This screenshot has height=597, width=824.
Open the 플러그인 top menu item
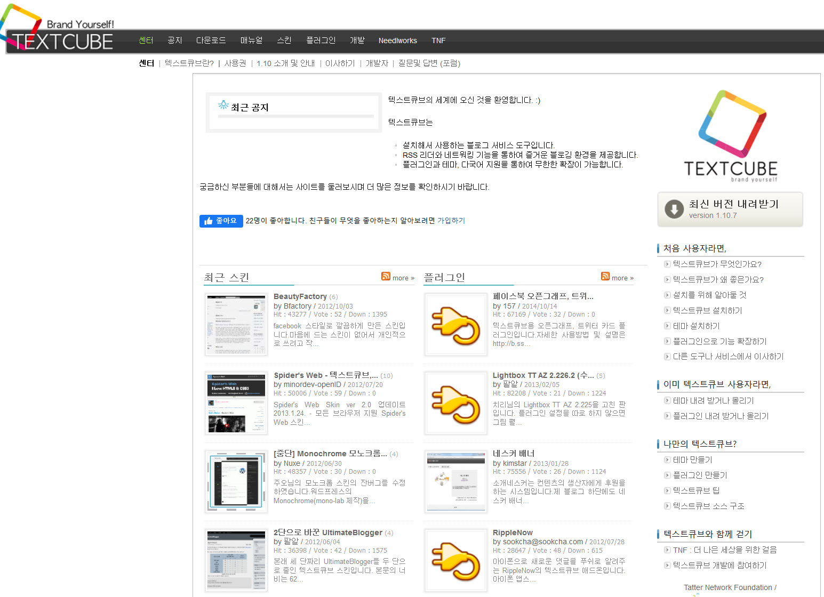coord(321,41)
